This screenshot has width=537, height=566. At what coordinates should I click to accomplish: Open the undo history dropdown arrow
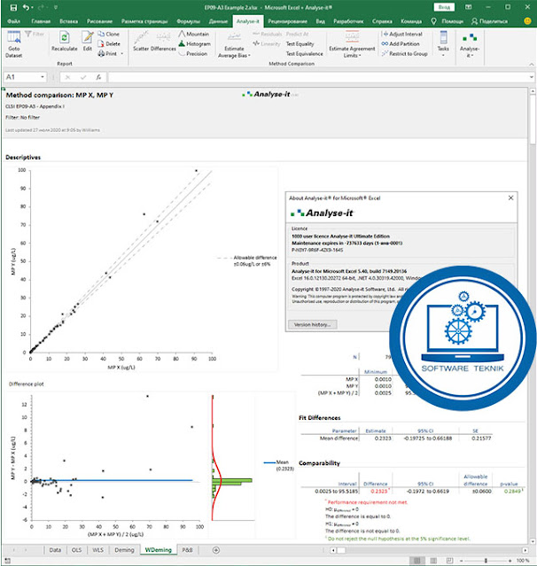click(33, 8)
